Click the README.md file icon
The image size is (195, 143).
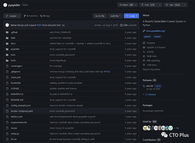pos(7,100)
